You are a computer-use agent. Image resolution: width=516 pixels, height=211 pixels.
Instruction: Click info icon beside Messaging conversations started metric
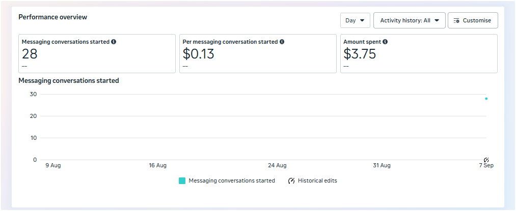[x=114, y=42]
